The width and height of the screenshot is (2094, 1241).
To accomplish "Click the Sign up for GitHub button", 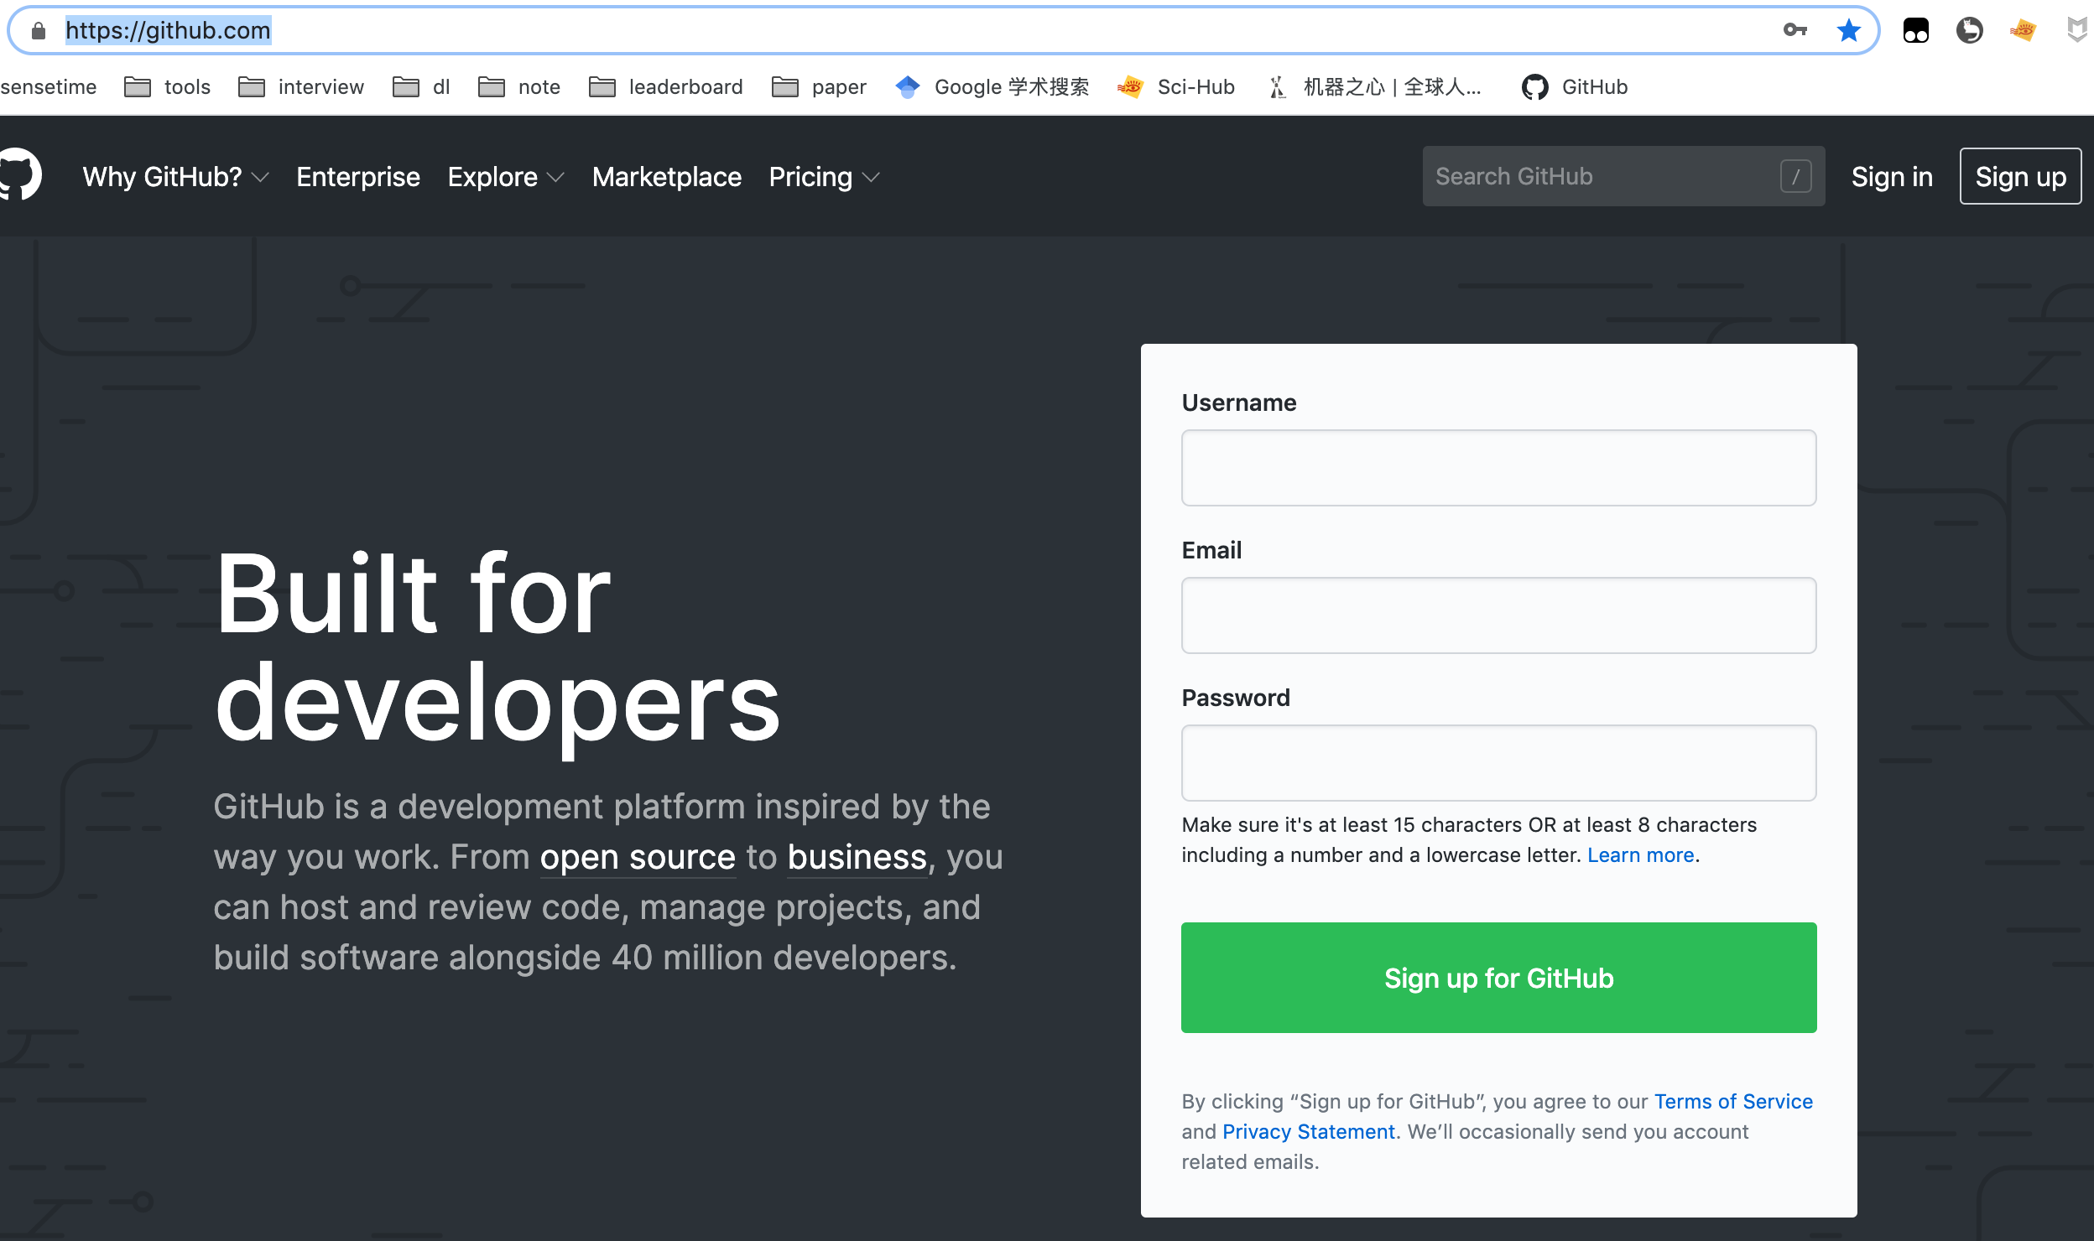I will click(1498, 977).
